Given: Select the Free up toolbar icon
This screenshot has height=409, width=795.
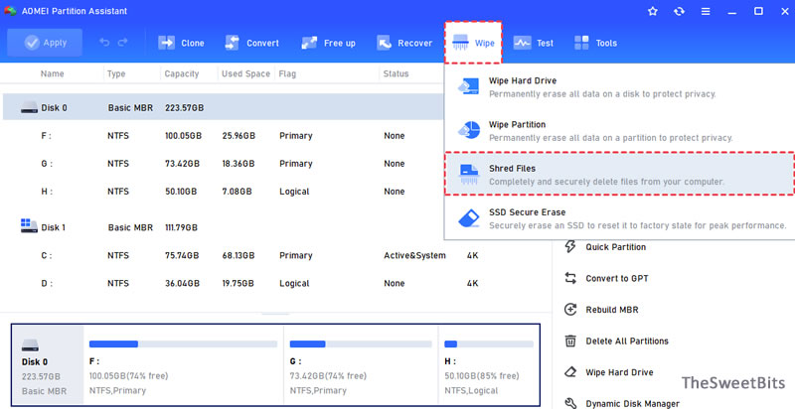Looking at the screenshot, I should 328,43.
